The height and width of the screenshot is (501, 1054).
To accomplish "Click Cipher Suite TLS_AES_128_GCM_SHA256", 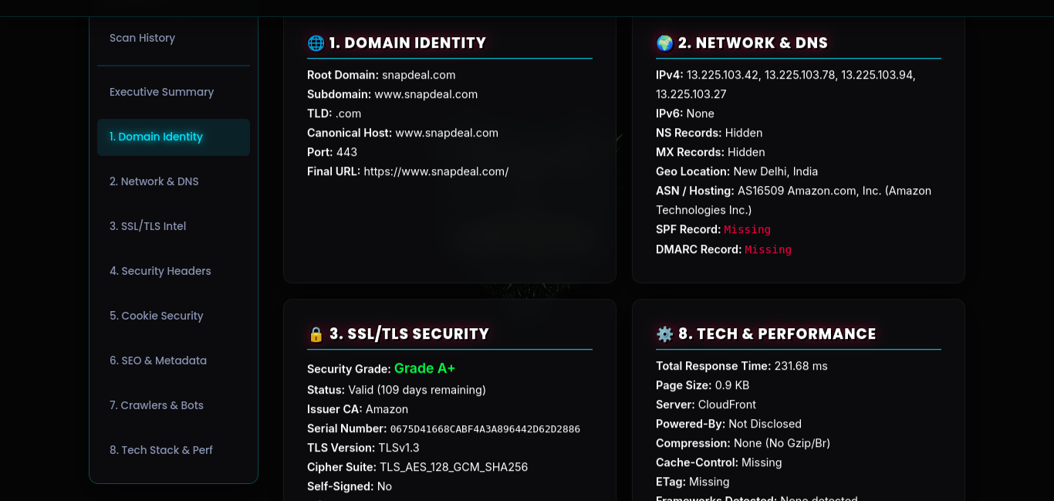I will pyautogui.click(x=454, y=467).
